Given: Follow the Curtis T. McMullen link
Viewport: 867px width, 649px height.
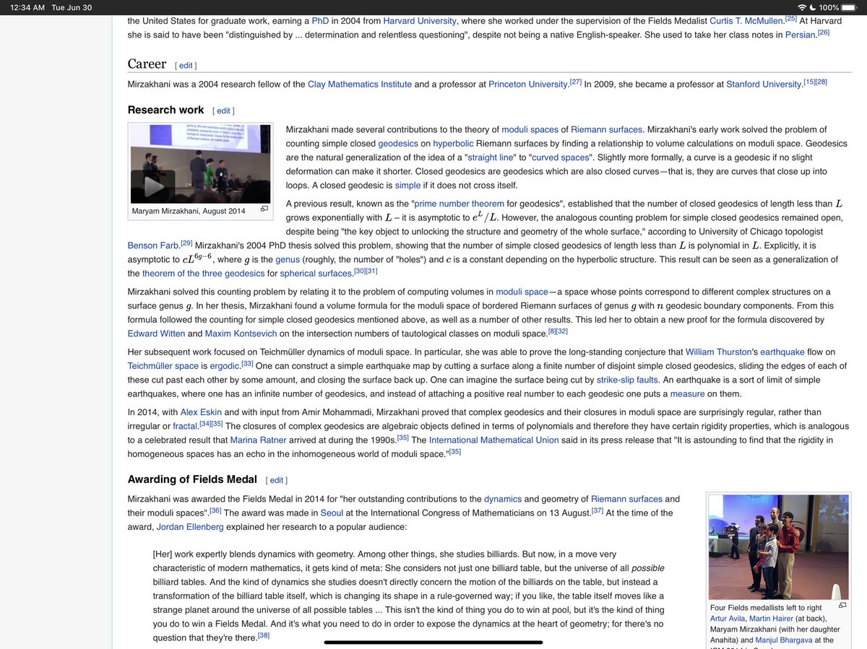Looking at the screenshot, I should click(x=748, y=21).
